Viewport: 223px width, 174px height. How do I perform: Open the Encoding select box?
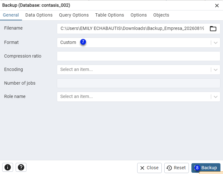point(138,70)
